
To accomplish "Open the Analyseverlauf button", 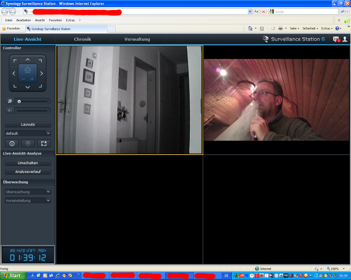I will click(x=28, y=172).
